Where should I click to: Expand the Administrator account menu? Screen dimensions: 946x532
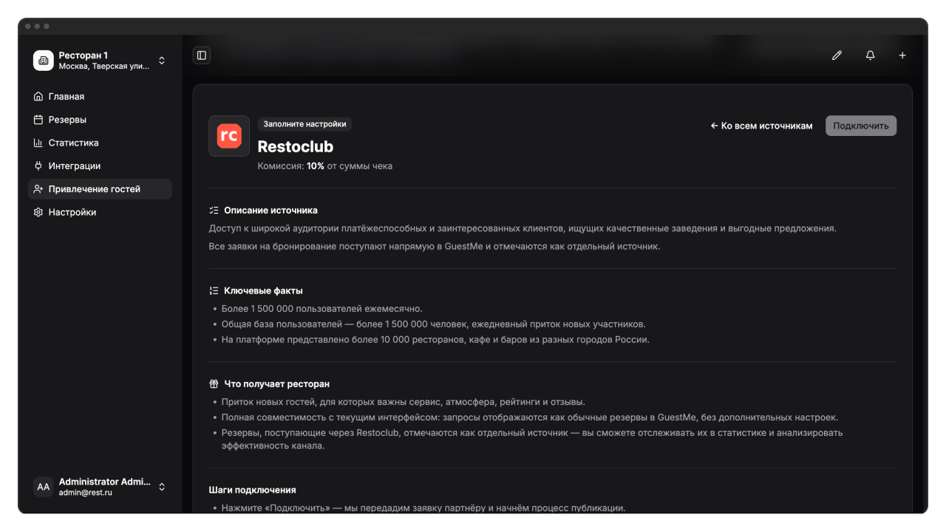[162, 487]
